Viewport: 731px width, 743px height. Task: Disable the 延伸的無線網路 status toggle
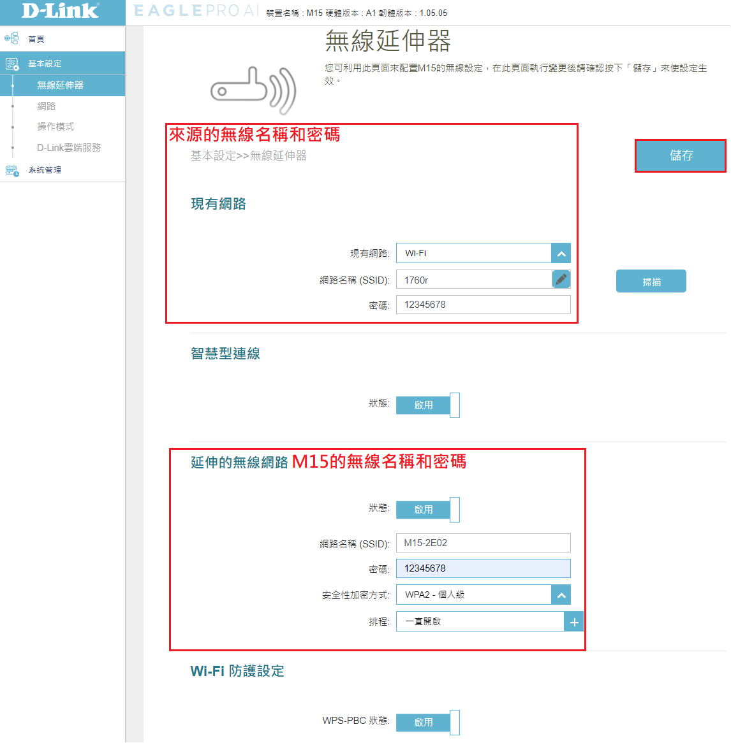coord(427,510)
